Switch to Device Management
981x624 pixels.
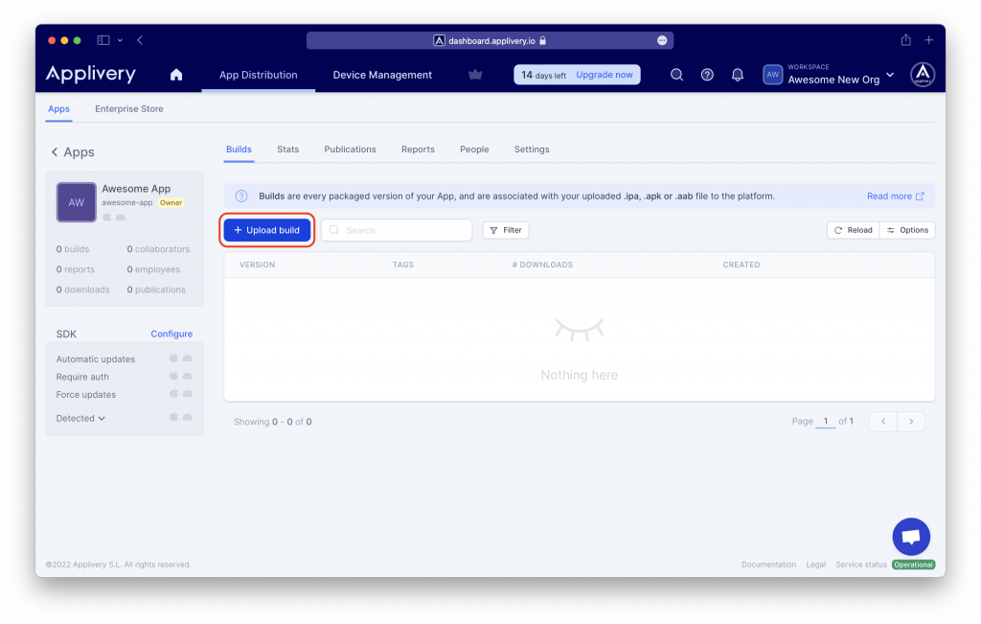(x=382, y=75)
